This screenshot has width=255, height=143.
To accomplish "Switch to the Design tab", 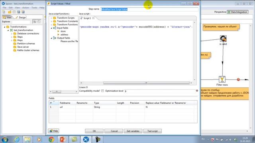I will click(21, 17).
